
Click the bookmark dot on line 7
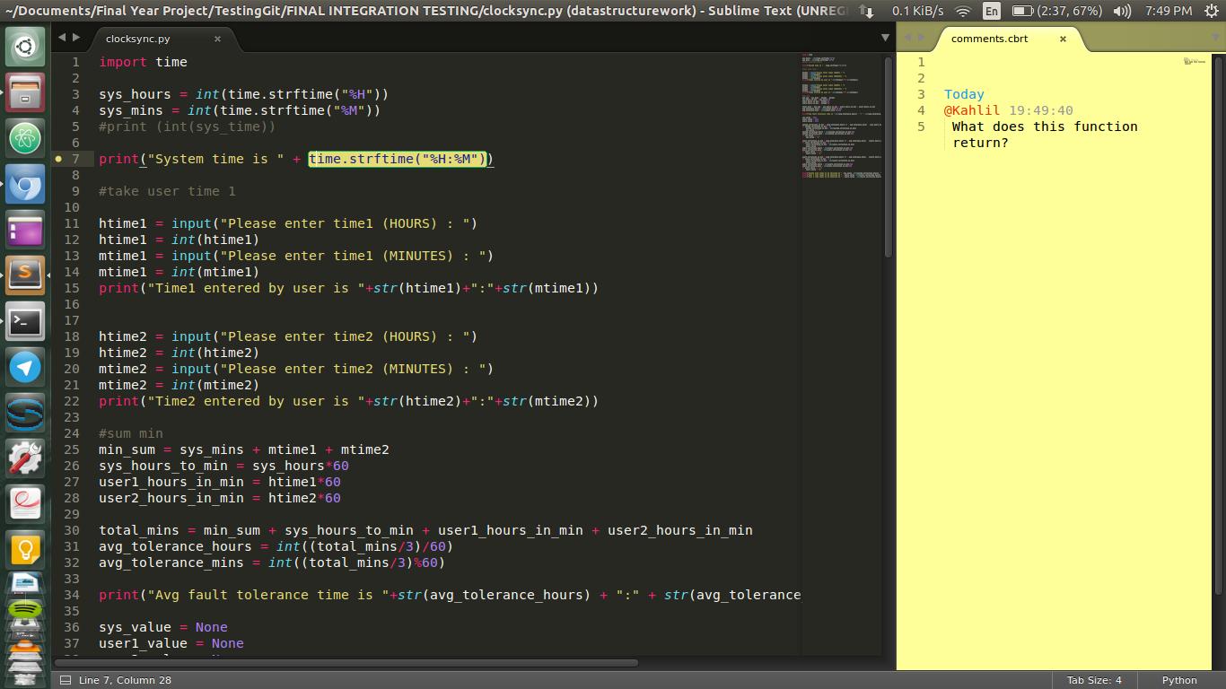[58, 159]
